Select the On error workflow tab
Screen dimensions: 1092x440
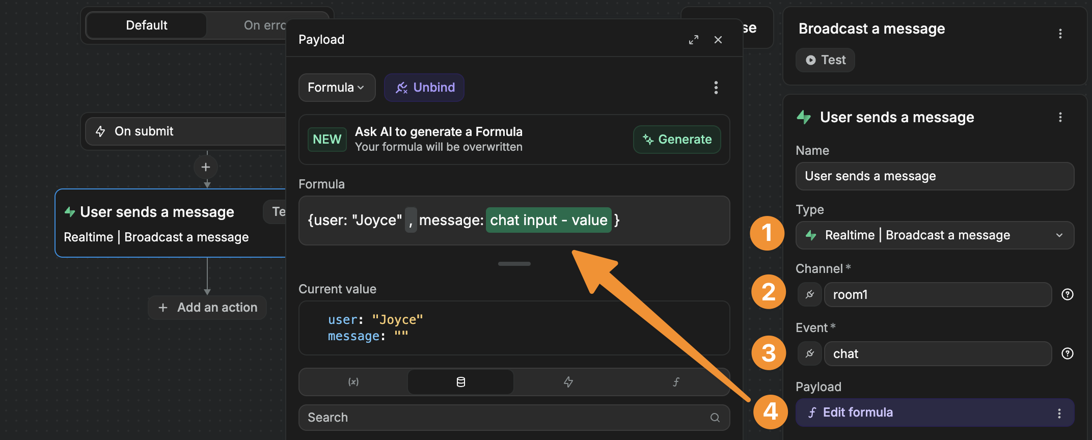(265, 25)
